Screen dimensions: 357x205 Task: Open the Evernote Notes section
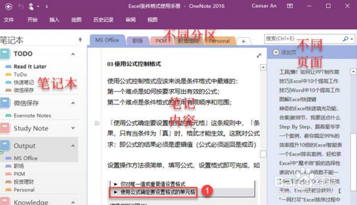[32, 116]
